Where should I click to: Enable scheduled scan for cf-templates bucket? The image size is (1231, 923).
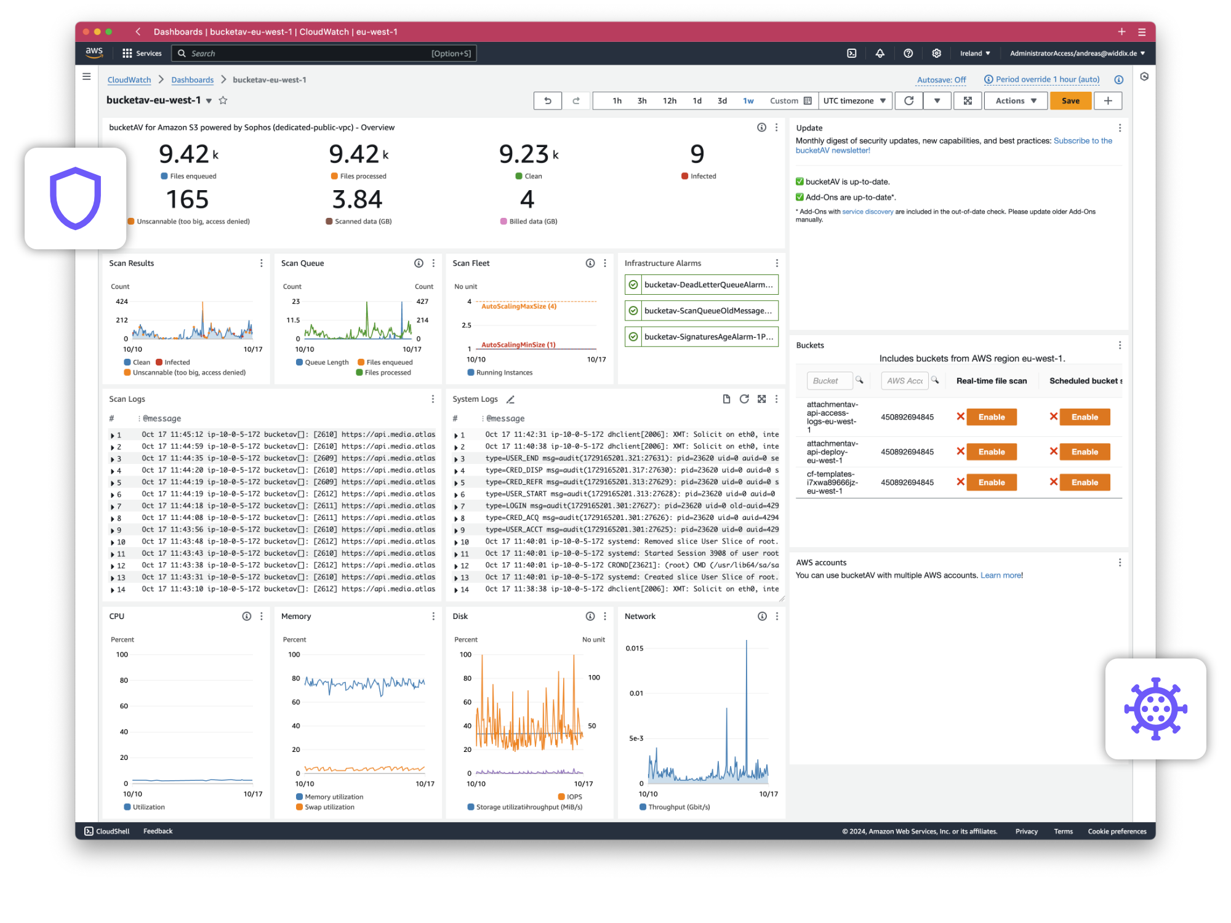point(1085,482)
